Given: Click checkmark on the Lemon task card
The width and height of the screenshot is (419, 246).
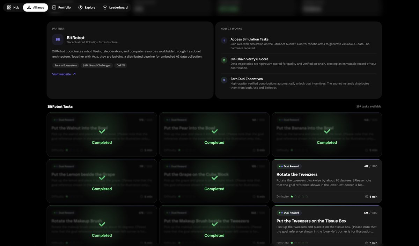Looking at the screenshot, I should [102, 178].
